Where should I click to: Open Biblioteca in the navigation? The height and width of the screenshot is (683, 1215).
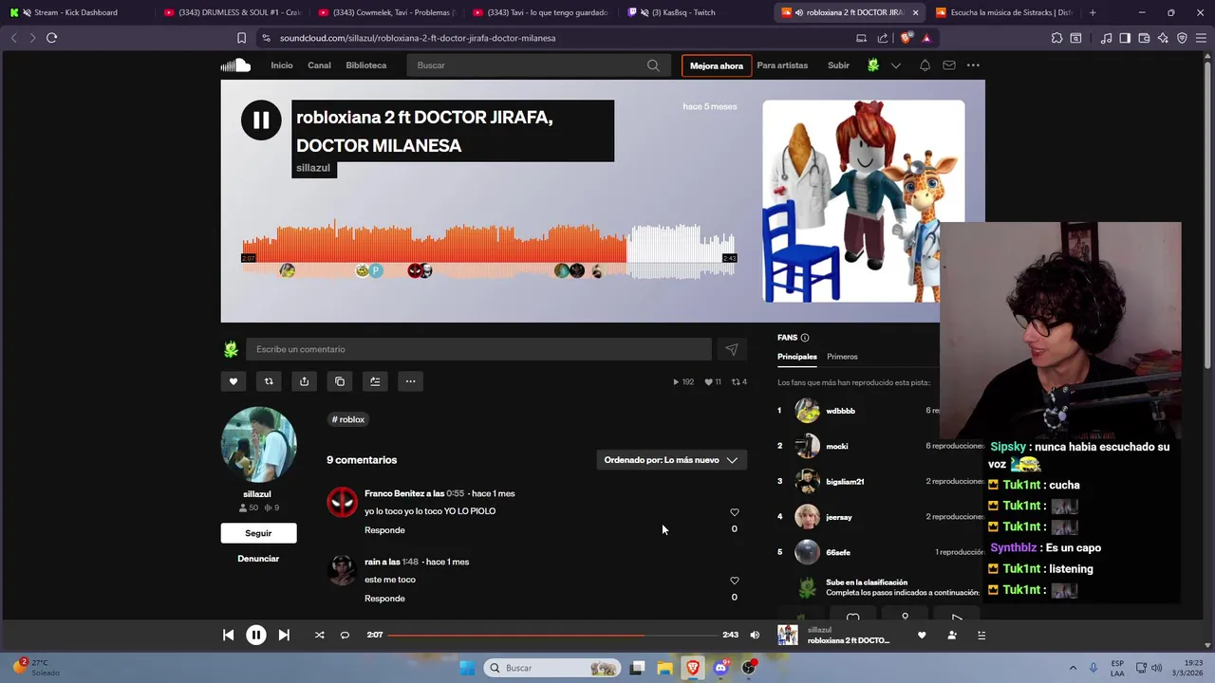click(365, 65)
